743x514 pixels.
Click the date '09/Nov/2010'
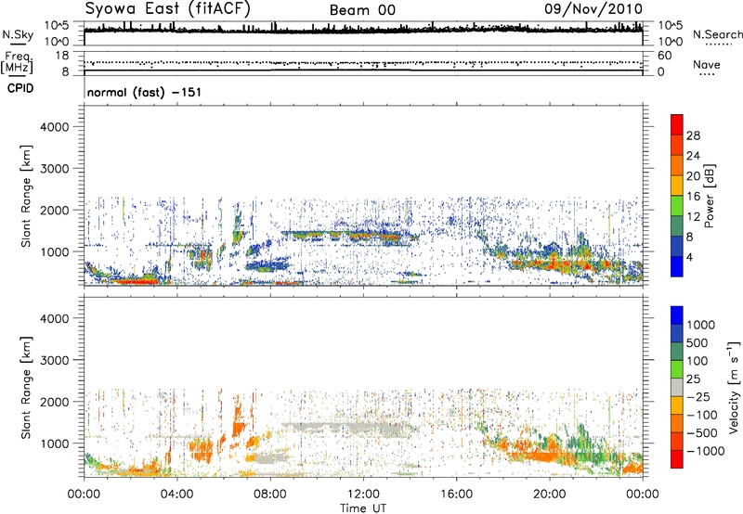point(593,9)
